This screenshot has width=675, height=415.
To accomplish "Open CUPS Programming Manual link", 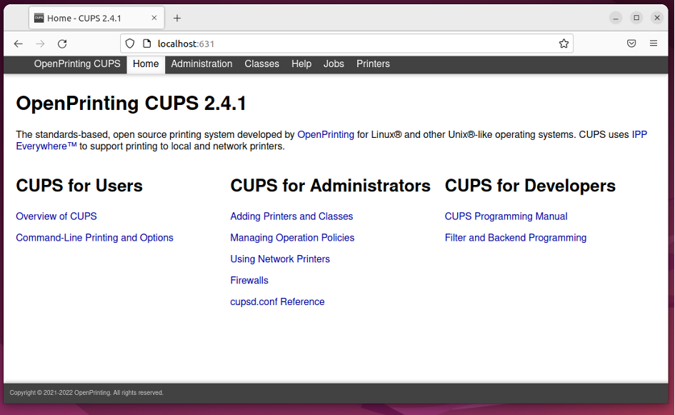I will [x=506, y=216].
